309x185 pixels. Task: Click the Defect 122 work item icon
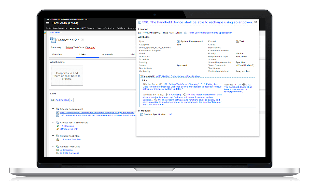(x=53, y=40)
